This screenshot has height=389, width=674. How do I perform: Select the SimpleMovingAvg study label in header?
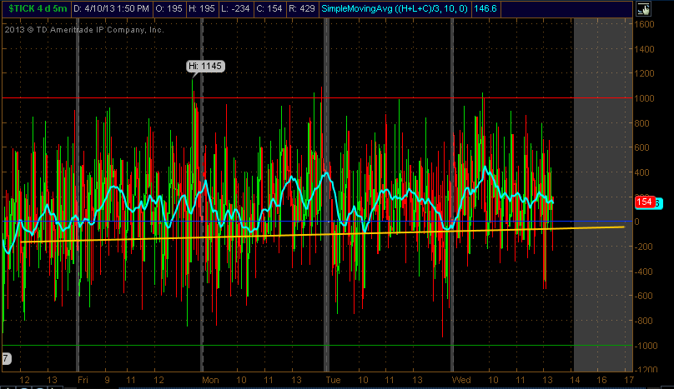tap(395, 8)
